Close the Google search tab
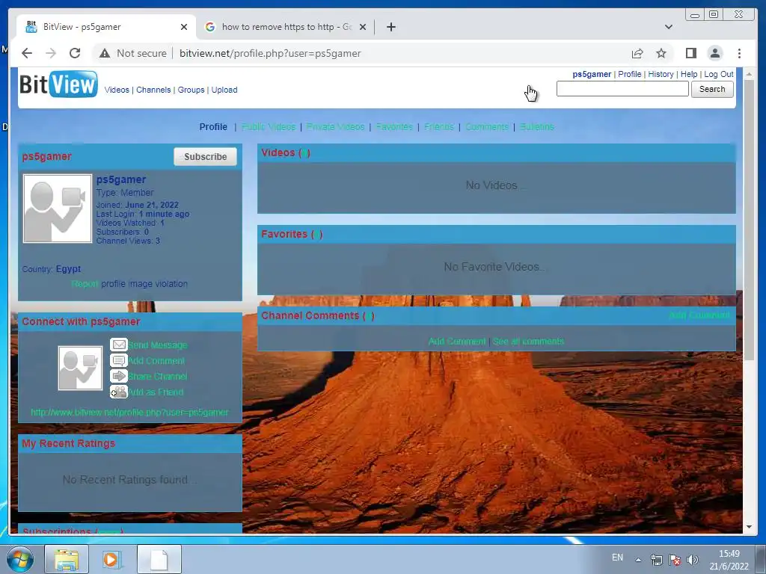The image size is (766, 574). pos(363,27)
